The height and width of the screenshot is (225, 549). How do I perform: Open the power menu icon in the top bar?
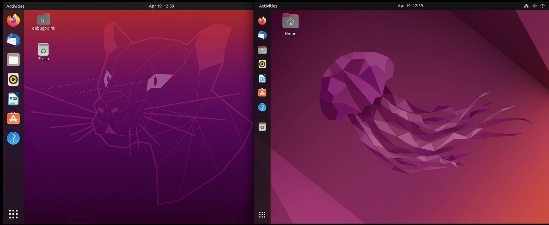click(542, 6)
